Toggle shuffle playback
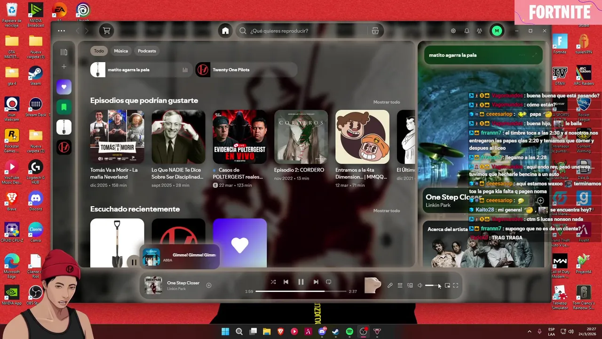Image resolution: width=602 pixels, height=339 pixels. [x=273, y=282]
